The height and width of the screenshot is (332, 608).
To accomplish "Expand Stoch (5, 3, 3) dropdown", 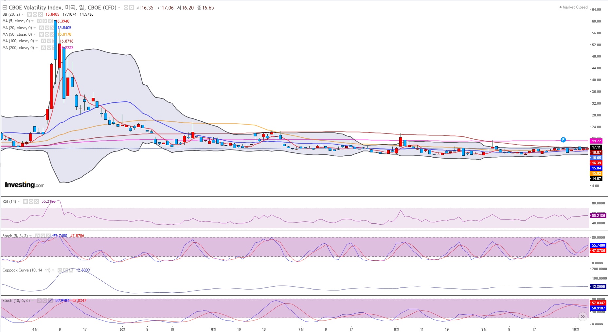I will point(30,236).
